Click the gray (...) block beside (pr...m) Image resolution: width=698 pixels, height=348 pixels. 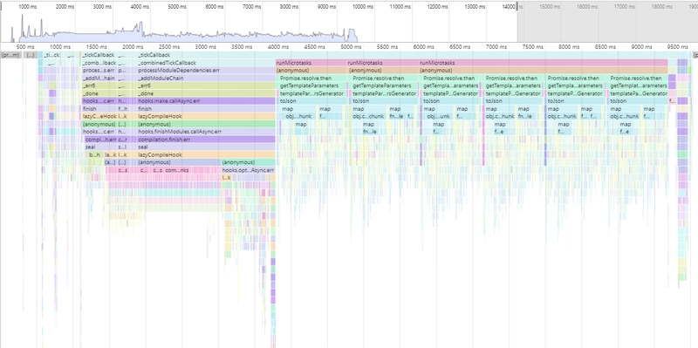click(31, 55)
